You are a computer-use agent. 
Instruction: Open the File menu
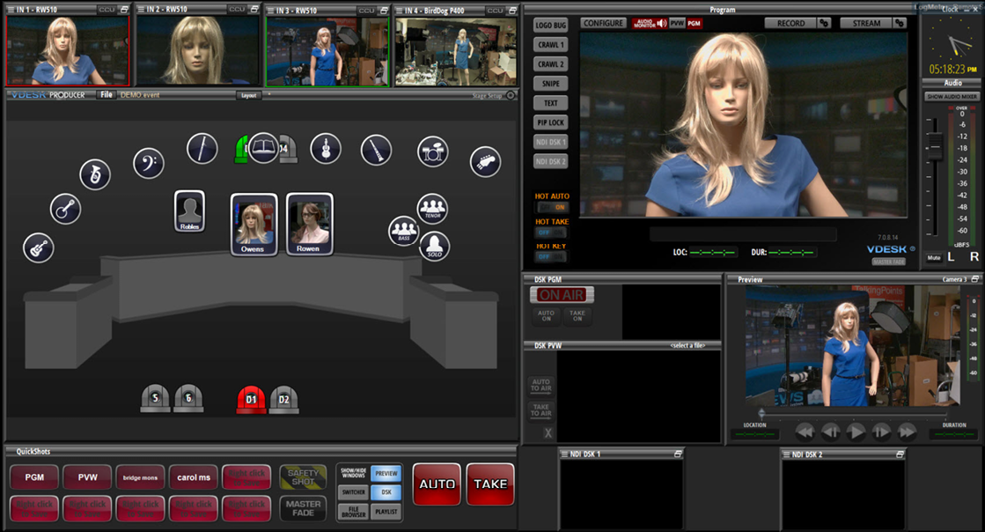pyautogui.click(x=106, y=94)
